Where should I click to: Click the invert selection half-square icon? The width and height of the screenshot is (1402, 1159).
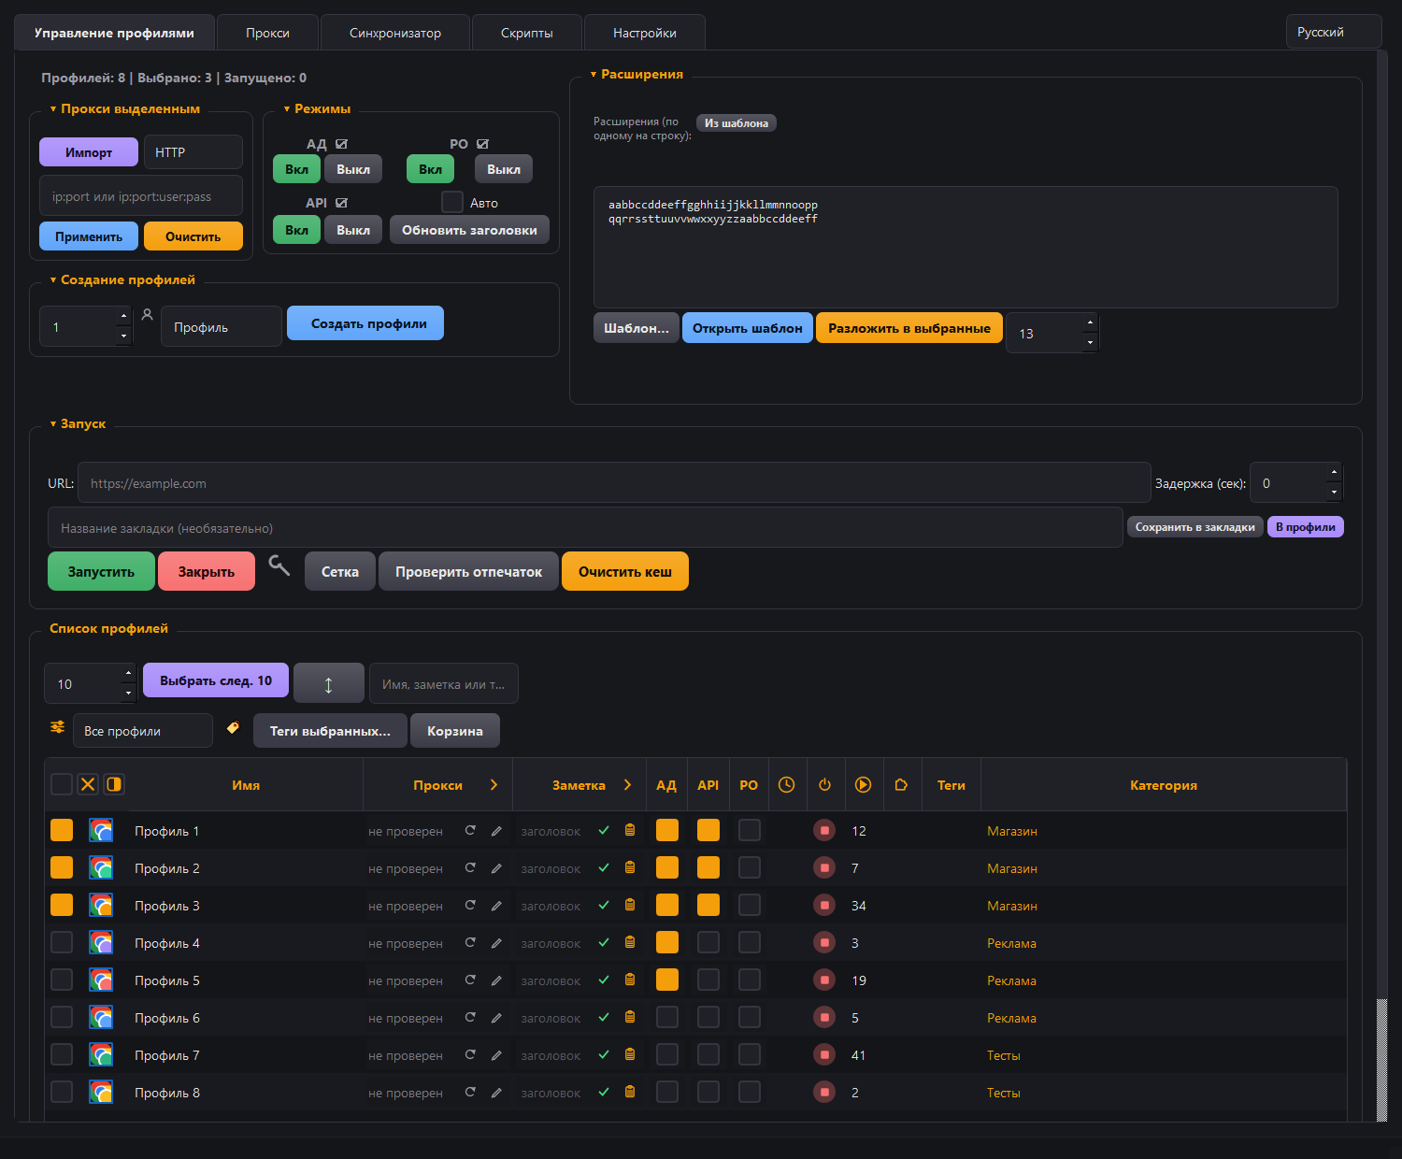point(114,784)
